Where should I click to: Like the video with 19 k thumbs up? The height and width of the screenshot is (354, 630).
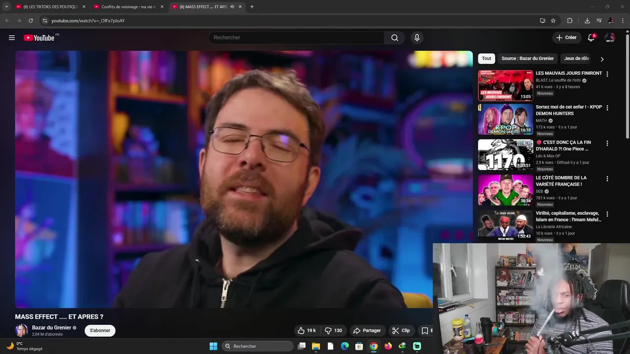click(x=307, y=330)
